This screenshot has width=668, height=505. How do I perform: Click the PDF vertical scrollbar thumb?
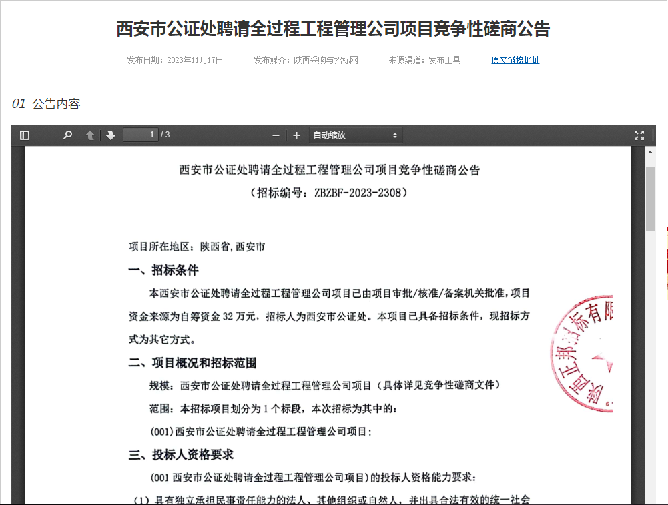coord(650,198)
